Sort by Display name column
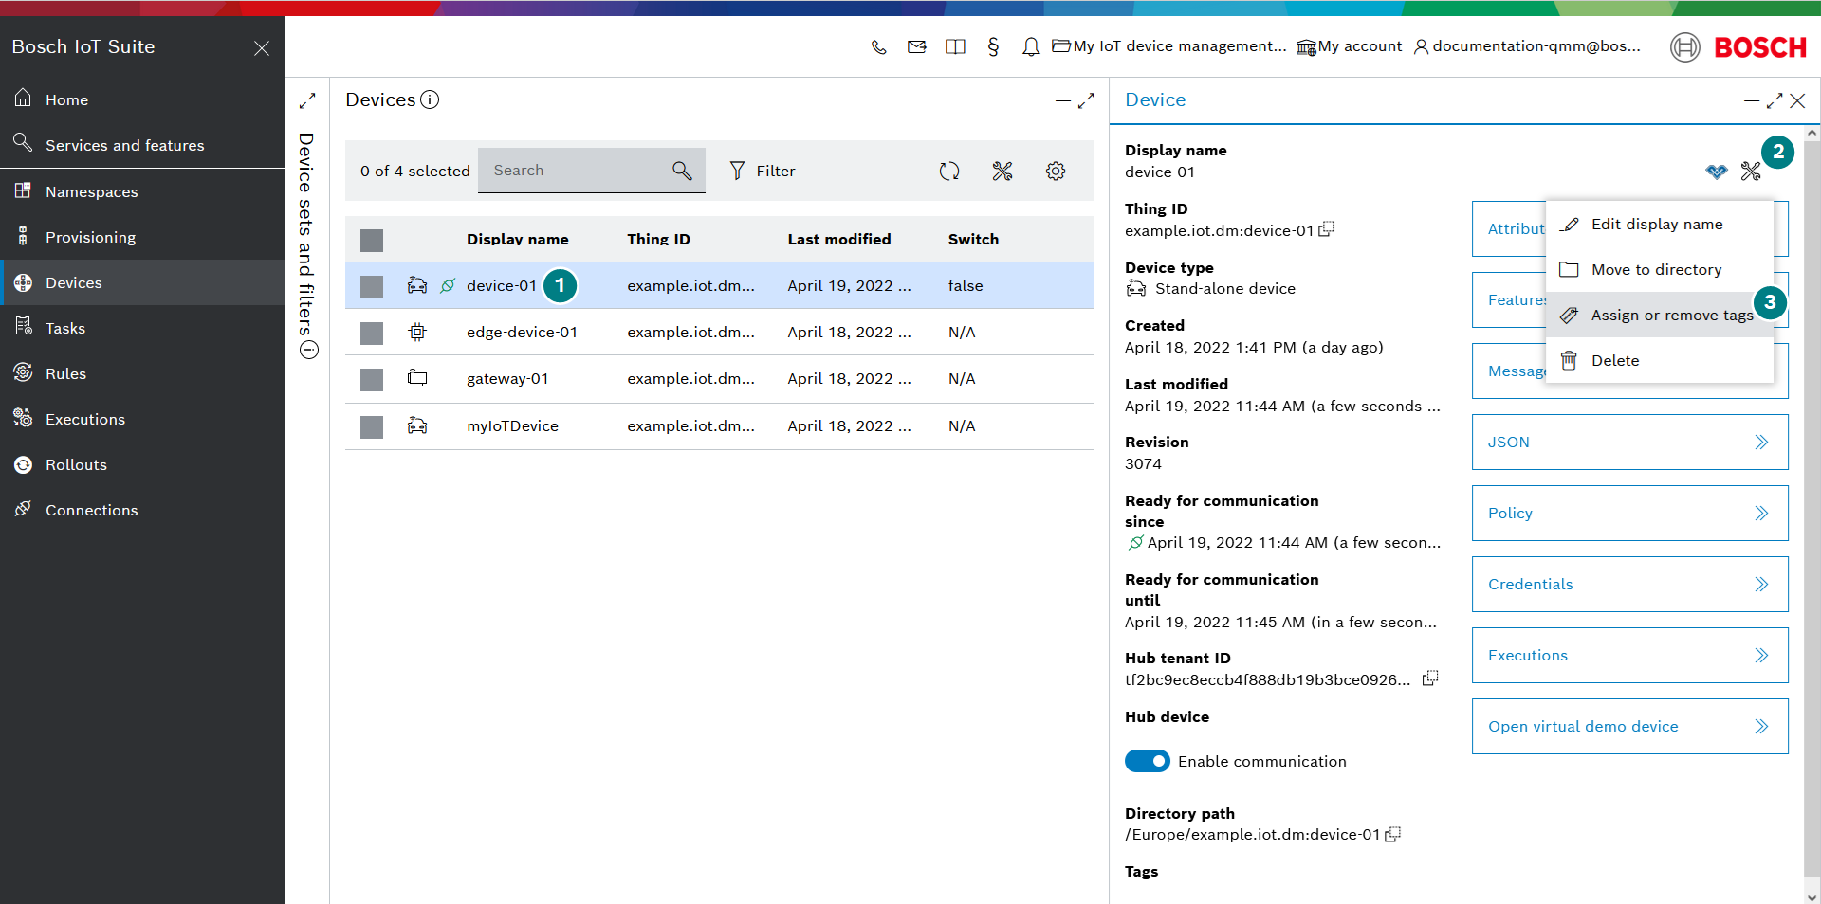 coord(517,239)
